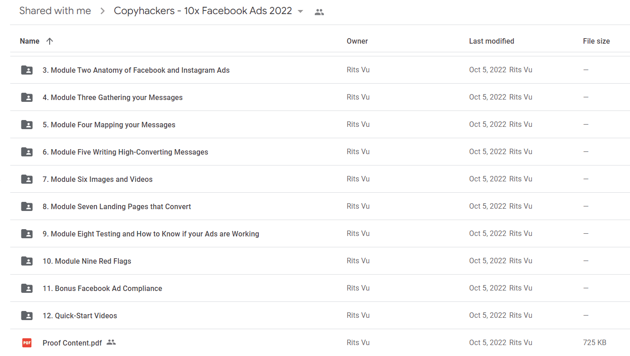Select folder icon for Bonus Facebook Ad Compliance
Image resolution: width=630 pixels, height=356 pixels.
[27, 288]
